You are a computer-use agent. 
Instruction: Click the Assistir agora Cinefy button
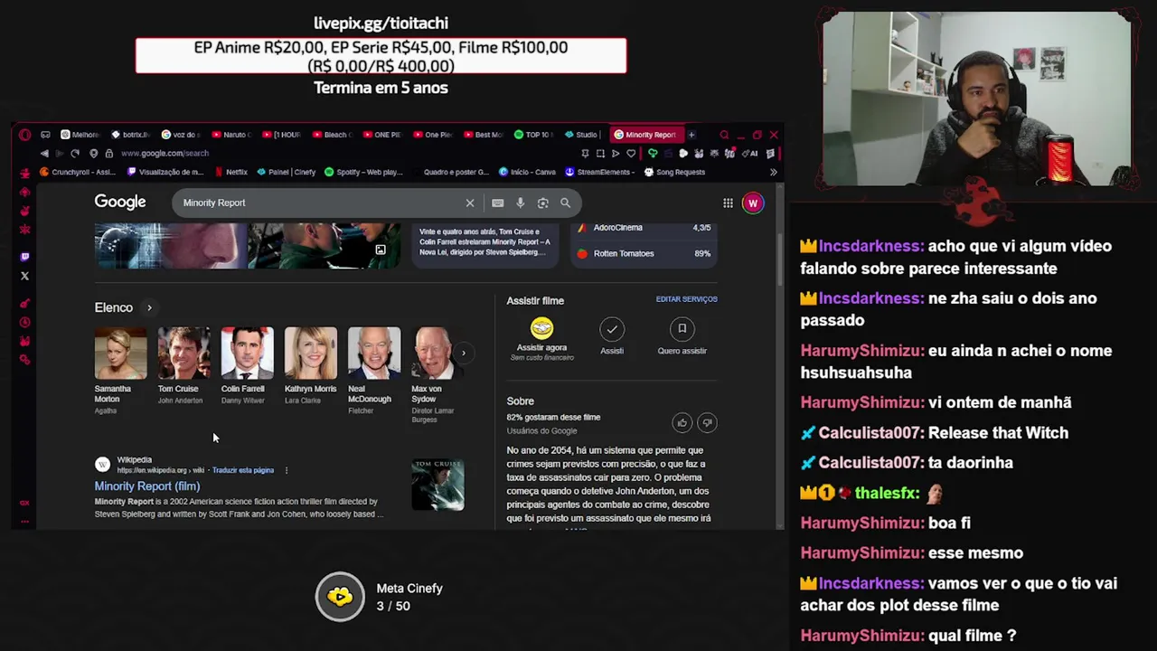[x=541, y=339]
